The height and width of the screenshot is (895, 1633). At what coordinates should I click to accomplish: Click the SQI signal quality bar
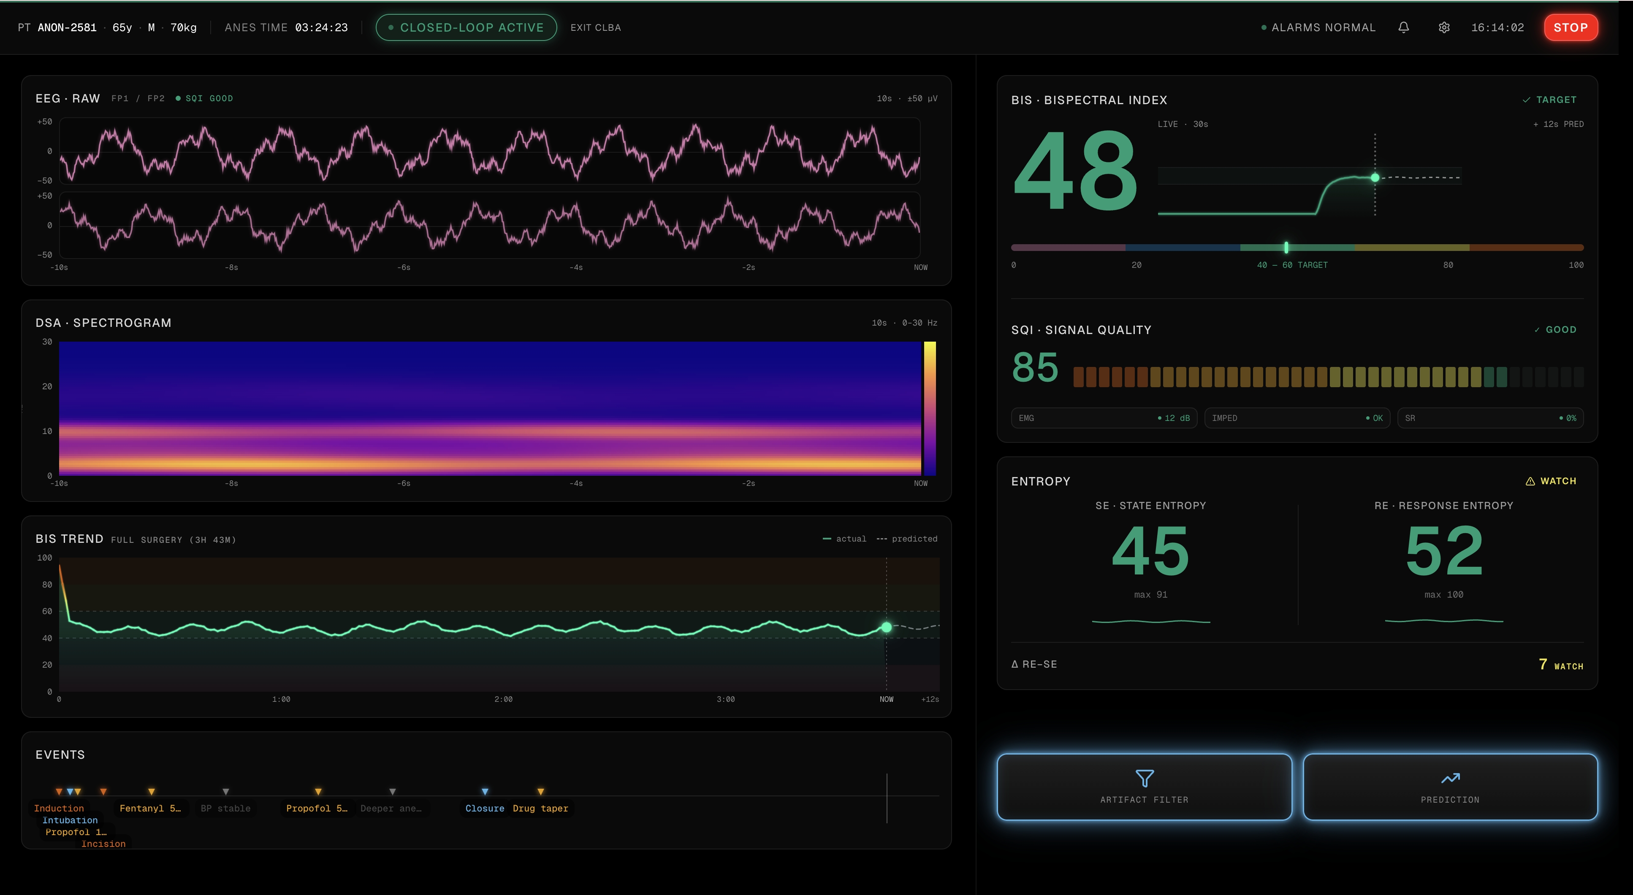[1328, 377]
